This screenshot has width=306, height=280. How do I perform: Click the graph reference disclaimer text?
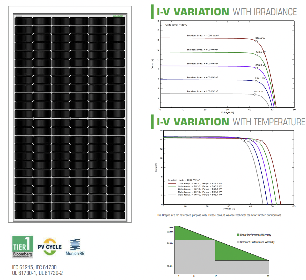[x=219, y=215]
